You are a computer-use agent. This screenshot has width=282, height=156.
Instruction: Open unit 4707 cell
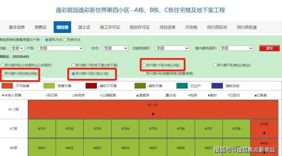[x=208, y=129]
